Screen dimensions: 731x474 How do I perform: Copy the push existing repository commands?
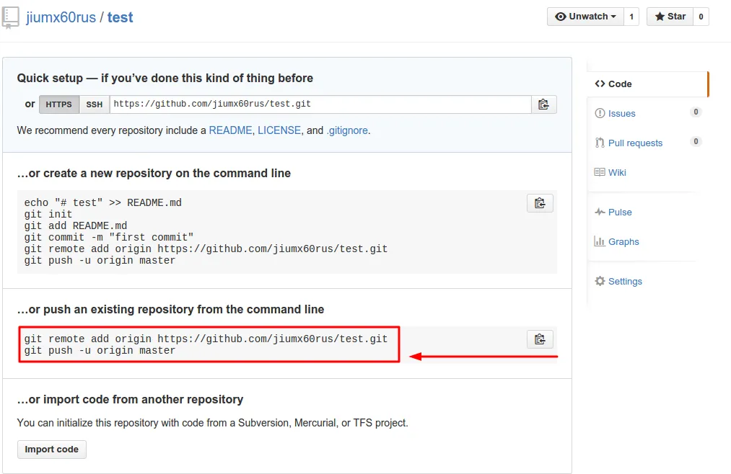(539, 339)
